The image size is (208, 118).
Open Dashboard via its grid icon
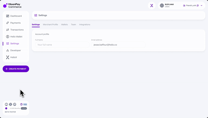8,16
